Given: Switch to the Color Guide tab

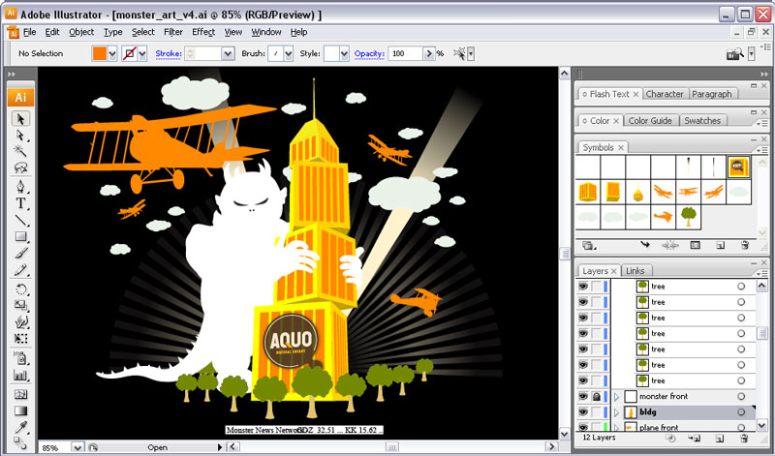Looking at the screenshot, I should coord(650,121).
